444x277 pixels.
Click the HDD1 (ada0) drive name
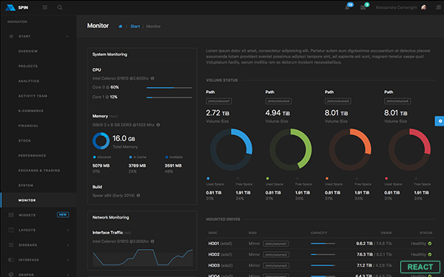coord(221,243)
